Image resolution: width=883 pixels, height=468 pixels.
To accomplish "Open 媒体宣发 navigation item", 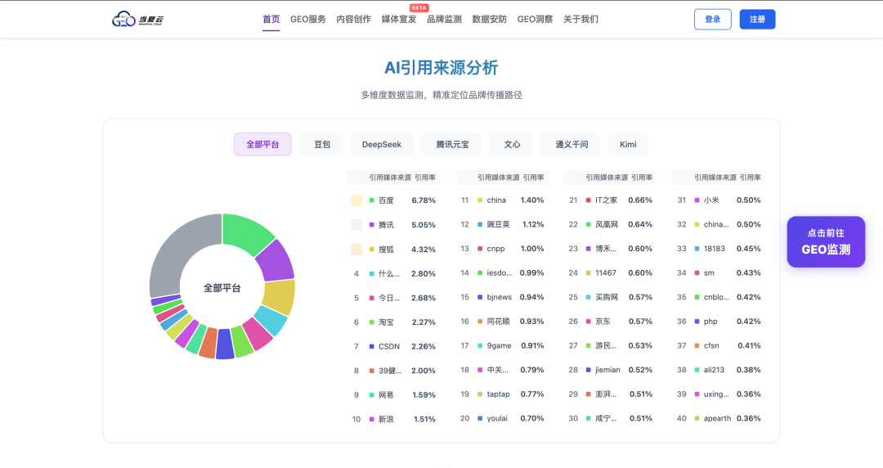I will pos(399,19).
